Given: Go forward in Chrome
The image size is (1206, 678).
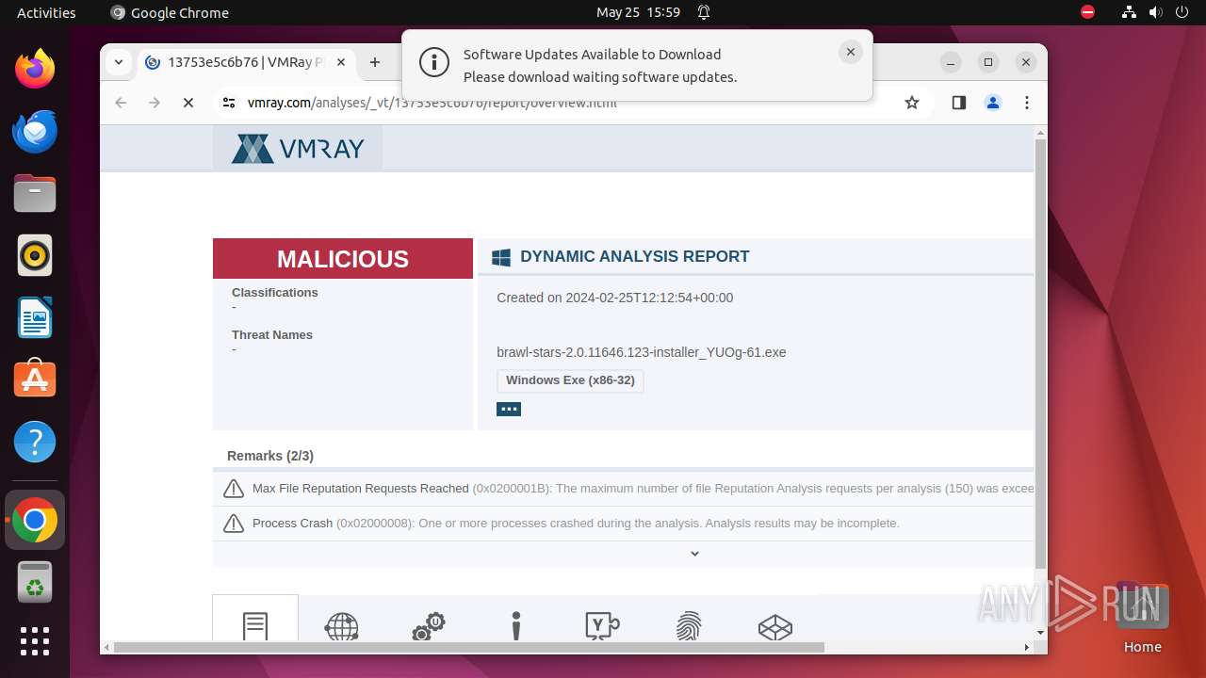Looking at the screenshot, I should (x=155, y=103).
